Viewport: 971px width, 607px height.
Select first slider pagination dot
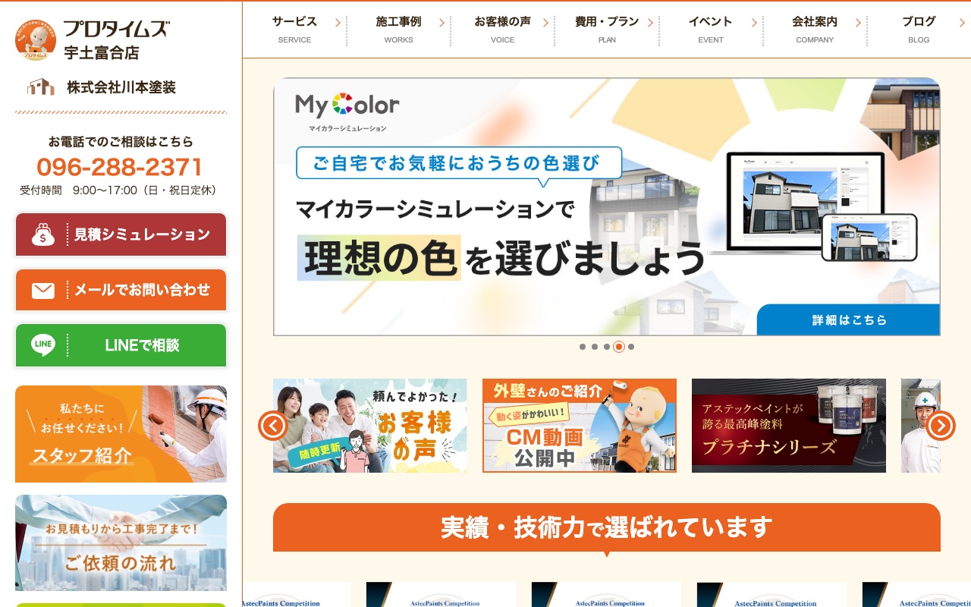click(583, 347)
